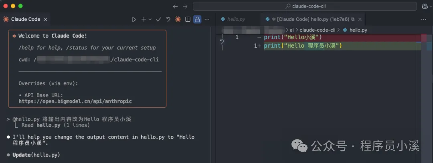Open the dropdown arrow beside the plus icon
The width and height of the screenshot is (433, 163).
pos(150,19)
